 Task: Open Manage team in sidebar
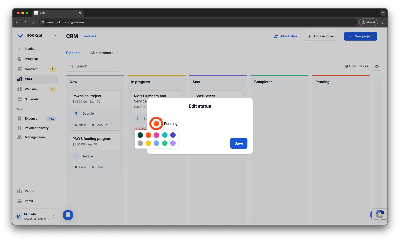coord(37,137)
